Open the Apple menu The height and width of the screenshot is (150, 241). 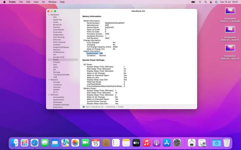tap(4, 2)
